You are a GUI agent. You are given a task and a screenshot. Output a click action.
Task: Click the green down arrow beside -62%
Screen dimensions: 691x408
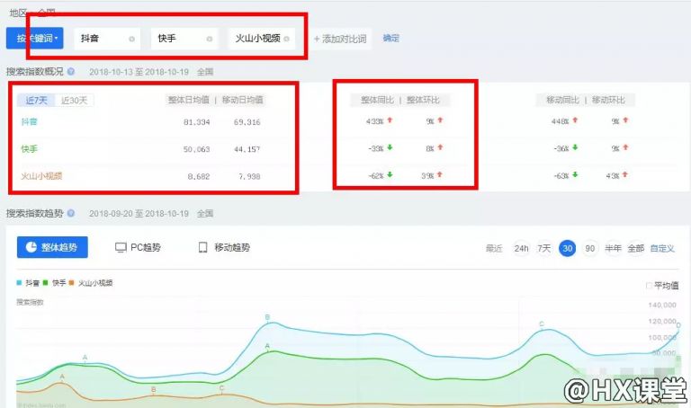click(x=390, y=174)
